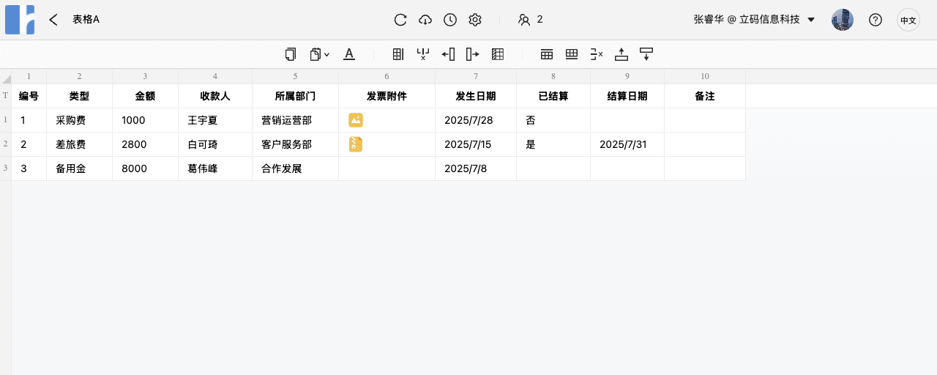Click the cloud download icon
Screen dimensions: 937x375
(425, 20)
